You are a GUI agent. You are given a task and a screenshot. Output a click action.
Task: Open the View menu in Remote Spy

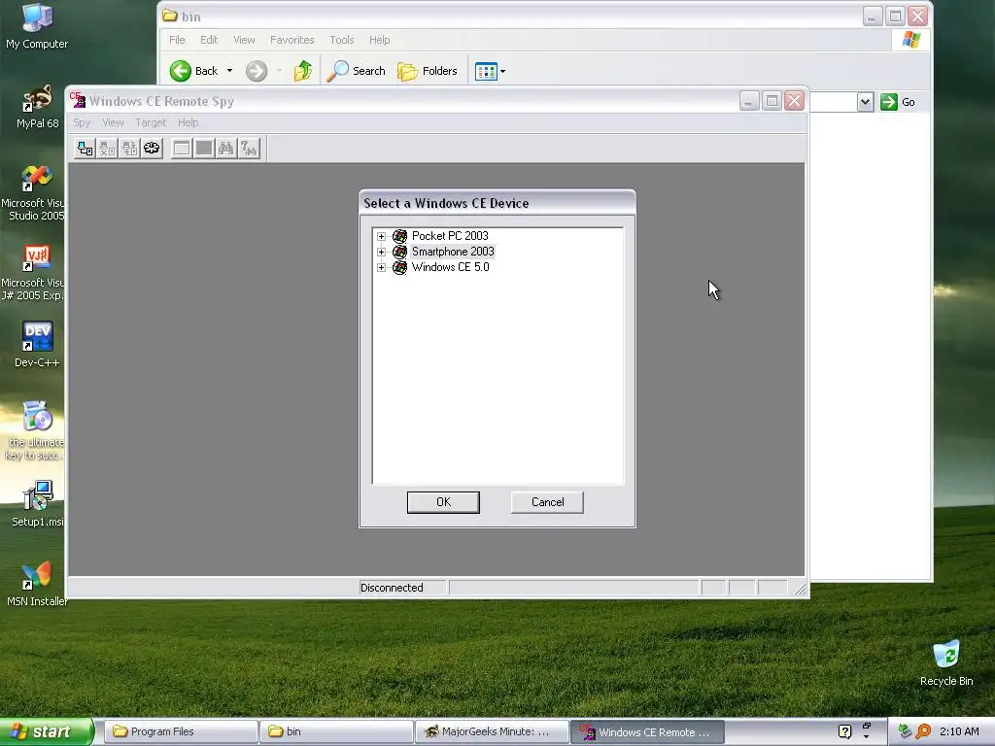(x=114, y=122)
